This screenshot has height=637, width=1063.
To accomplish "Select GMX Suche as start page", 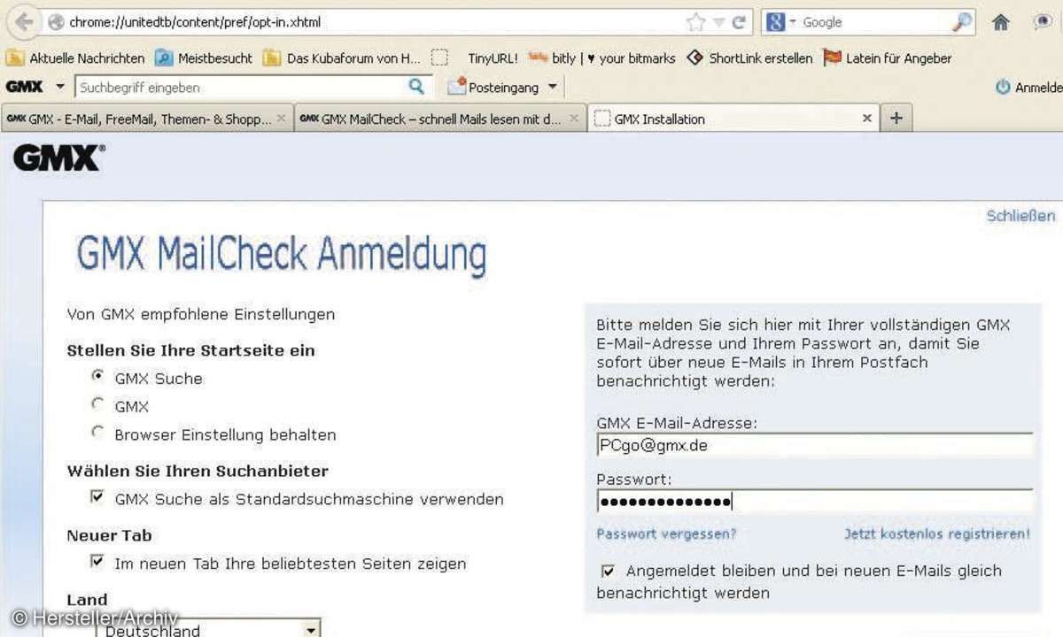I will point(97,376).
